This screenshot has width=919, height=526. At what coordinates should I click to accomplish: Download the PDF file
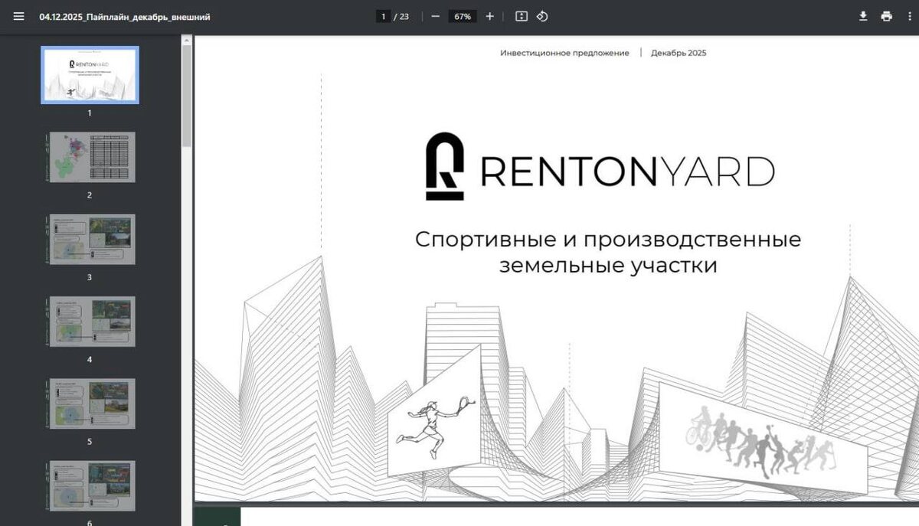(x=863, y=16)
